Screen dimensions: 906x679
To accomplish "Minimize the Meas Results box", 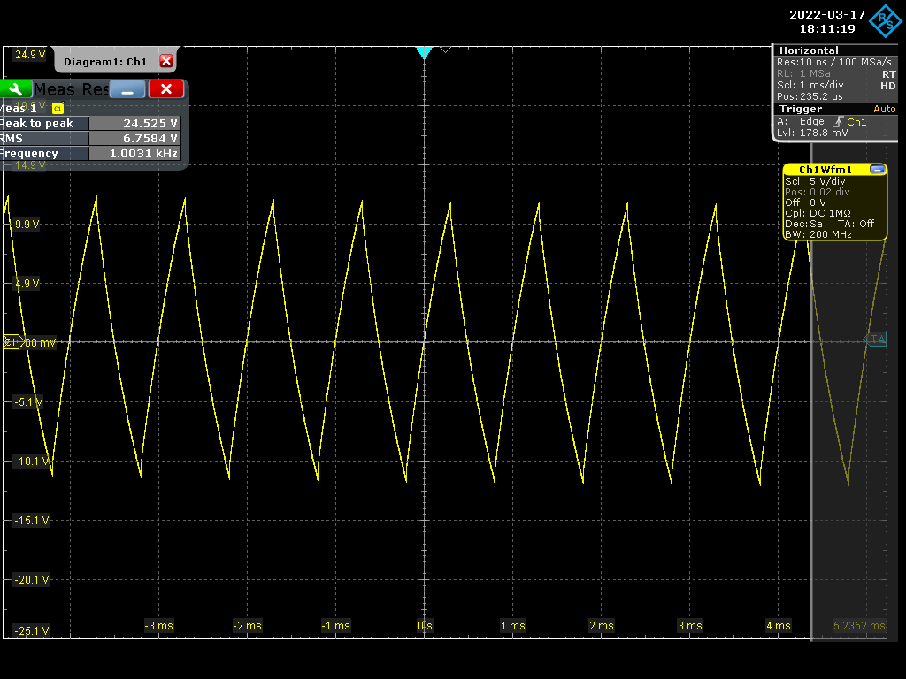I will [x=127, y=89].
